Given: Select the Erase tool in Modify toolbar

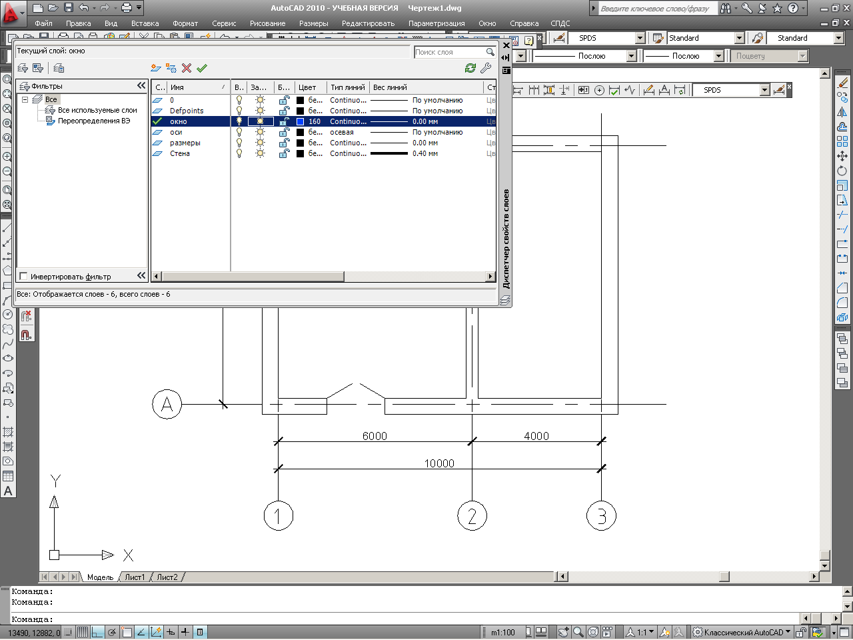Looking at the screenshot, I should point(842,83).
